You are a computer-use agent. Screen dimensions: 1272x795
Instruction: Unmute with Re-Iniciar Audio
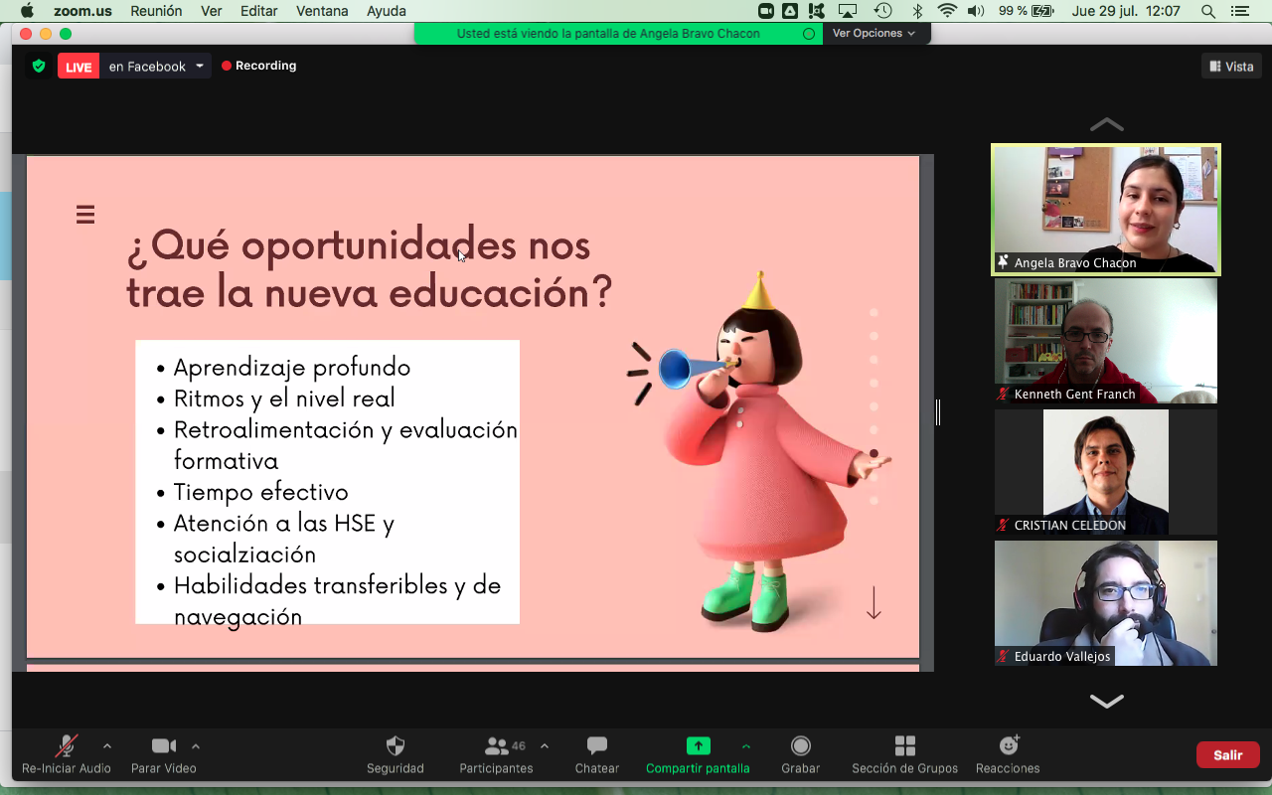click(x=67, y=746)
